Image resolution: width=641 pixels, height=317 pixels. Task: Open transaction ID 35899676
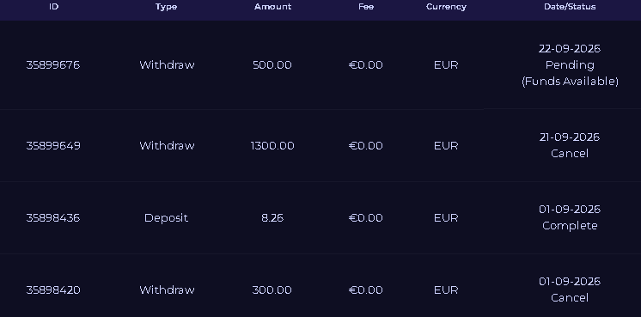53,65
